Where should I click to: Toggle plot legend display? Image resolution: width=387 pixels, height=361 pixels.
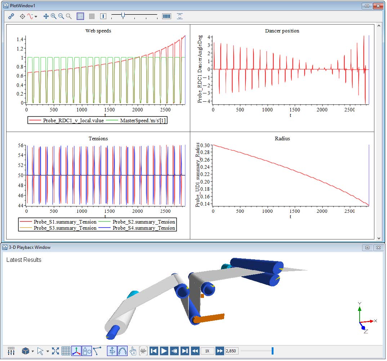point(80,16)
